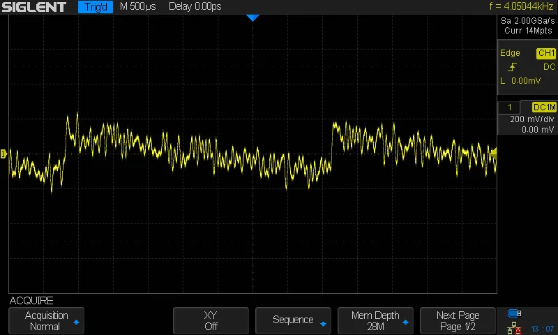Click the network disconnected icon
558x335 pixels.
[x=514, y=328]
